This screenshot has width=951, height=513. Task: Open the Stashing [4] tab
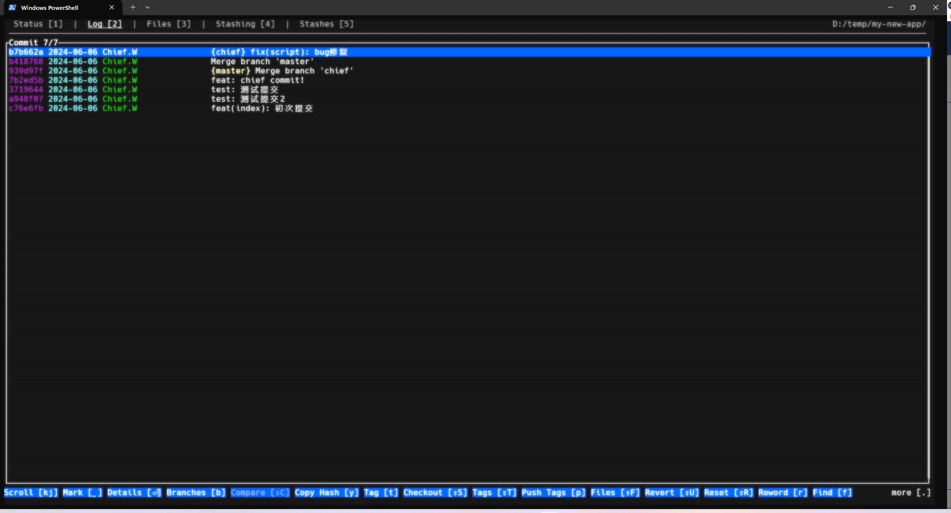coord(245,24)
